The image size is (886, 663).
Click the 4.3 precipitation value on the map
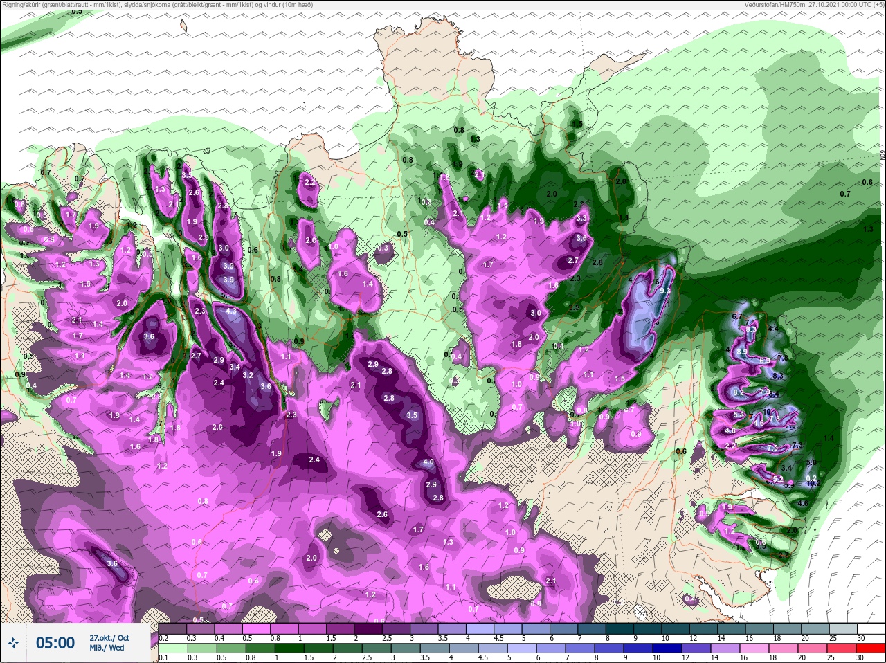click(231, 311)
